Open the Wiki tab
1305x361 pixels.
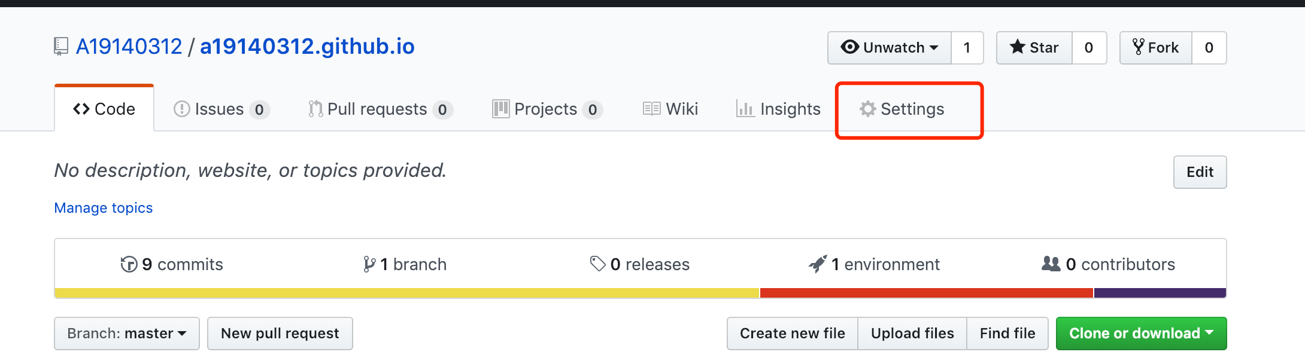[x=670, y=109]
